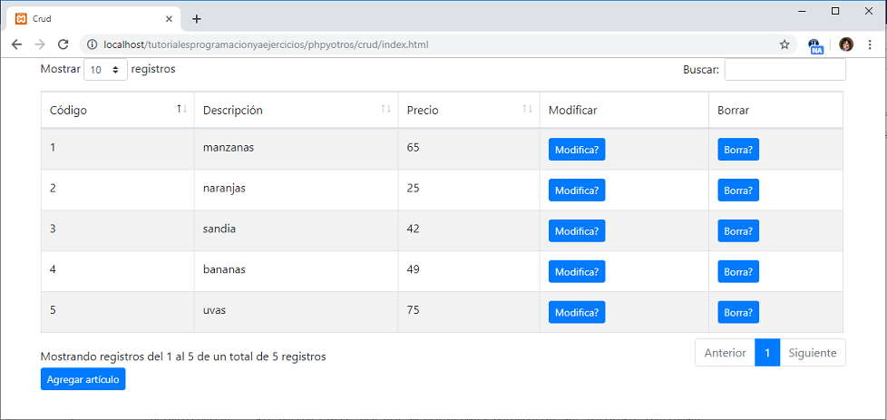887x420 pixels.
Task: Open the Chrome profile avatar
Action: point(845,44)
